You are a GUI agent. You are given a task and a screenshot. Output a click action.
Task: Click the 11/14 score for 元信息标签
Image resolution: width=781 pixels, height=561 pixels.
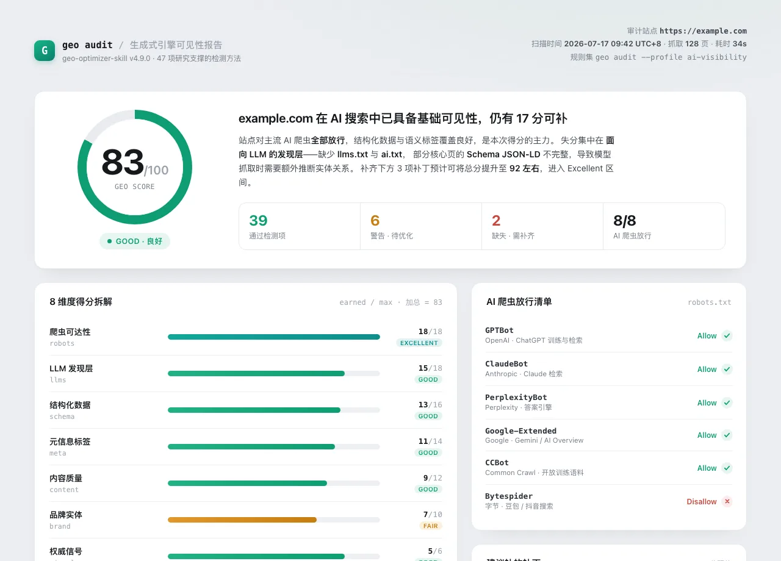coord(430,441)
